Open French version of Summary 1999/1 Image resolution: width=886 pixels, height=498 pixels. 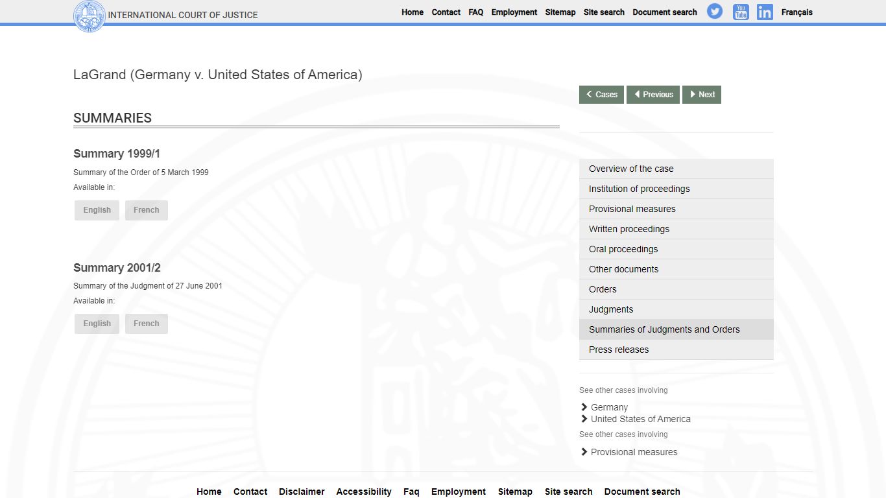coord(147,210)
